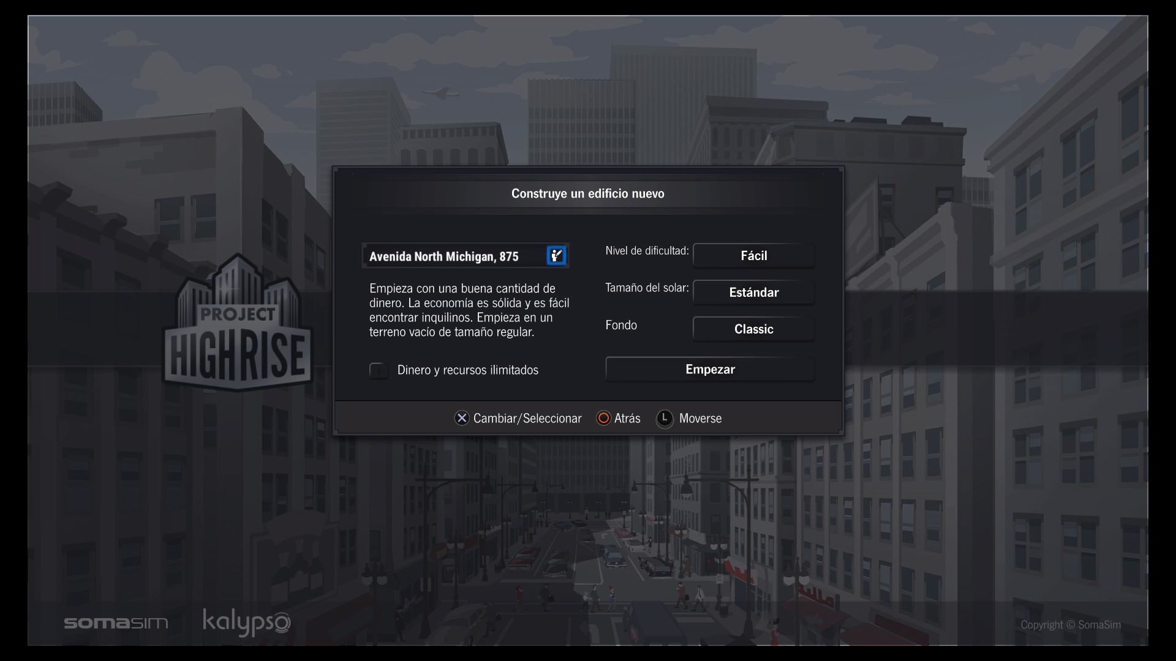Click the Tamaño del solar label

[x=647, y=288]
